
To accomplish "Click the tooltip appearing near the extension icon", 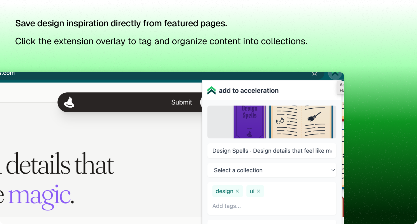I will [340, 87].
